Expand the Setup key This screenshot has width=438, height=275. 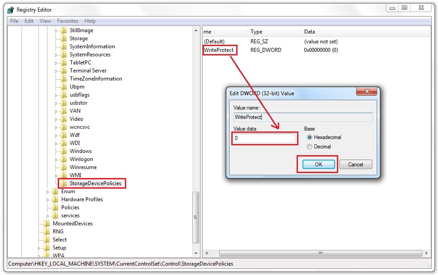pyautogui.click(x=39, y=248)
